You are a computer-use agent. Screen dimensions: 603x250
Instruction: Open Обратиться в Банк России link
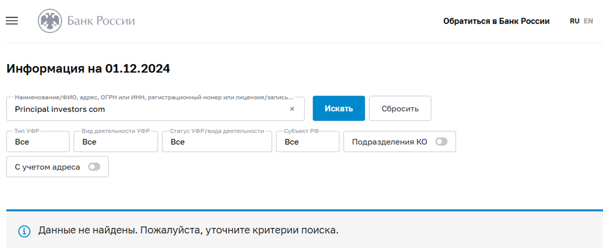point(496,21)
